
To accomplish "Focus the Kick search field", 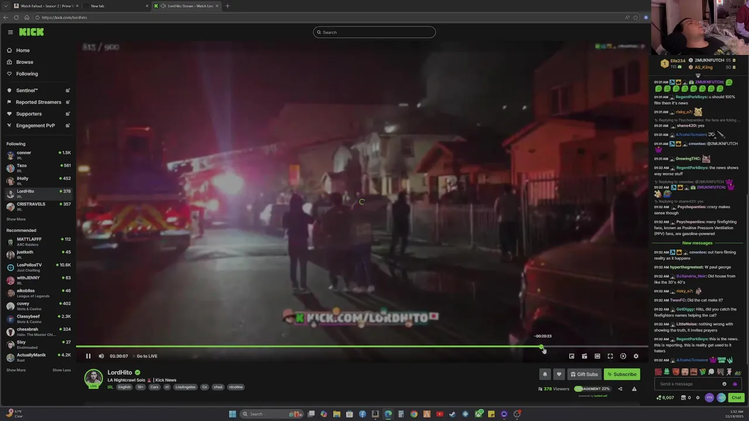I will (374, 32).
